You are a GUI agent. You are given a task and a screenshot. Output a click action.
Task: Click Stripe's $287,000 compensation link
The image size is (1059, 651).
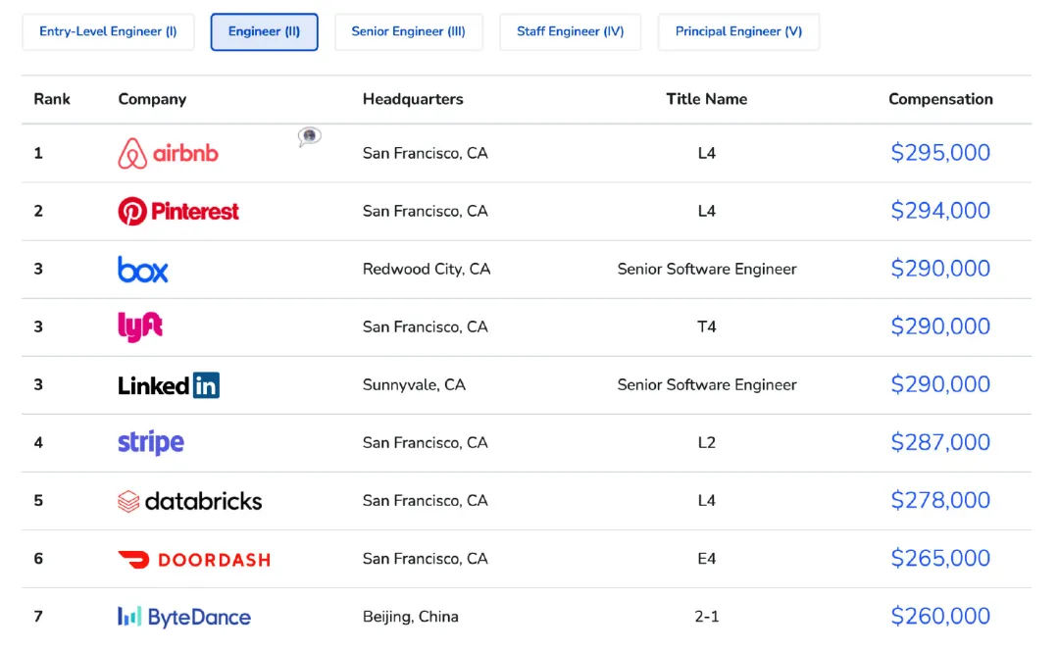(940, 442)
